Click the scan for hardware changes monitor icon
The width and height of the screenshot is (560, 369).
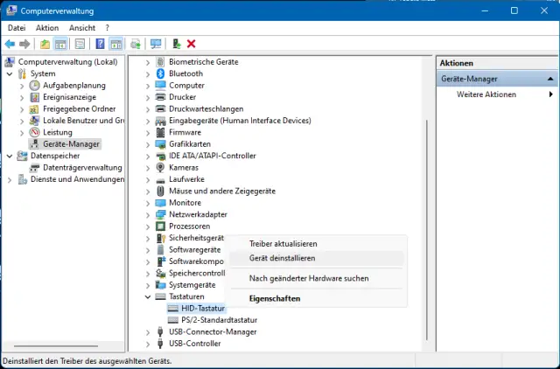coord(156,44)
